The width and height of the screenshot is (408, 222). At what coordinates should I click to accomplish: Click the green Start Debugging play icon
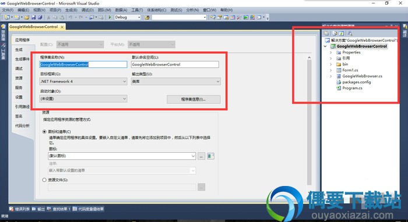[x=110, y=17]
